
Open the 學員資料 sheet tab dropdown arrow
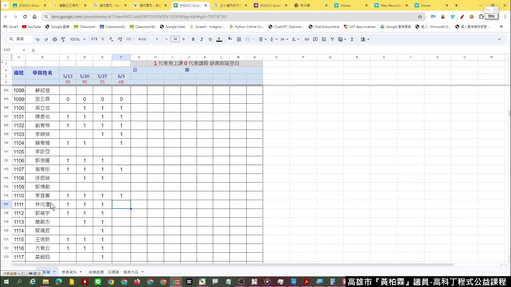click(x=81, y=272)
